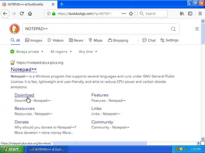Select the All results tab

coord(15,40)
